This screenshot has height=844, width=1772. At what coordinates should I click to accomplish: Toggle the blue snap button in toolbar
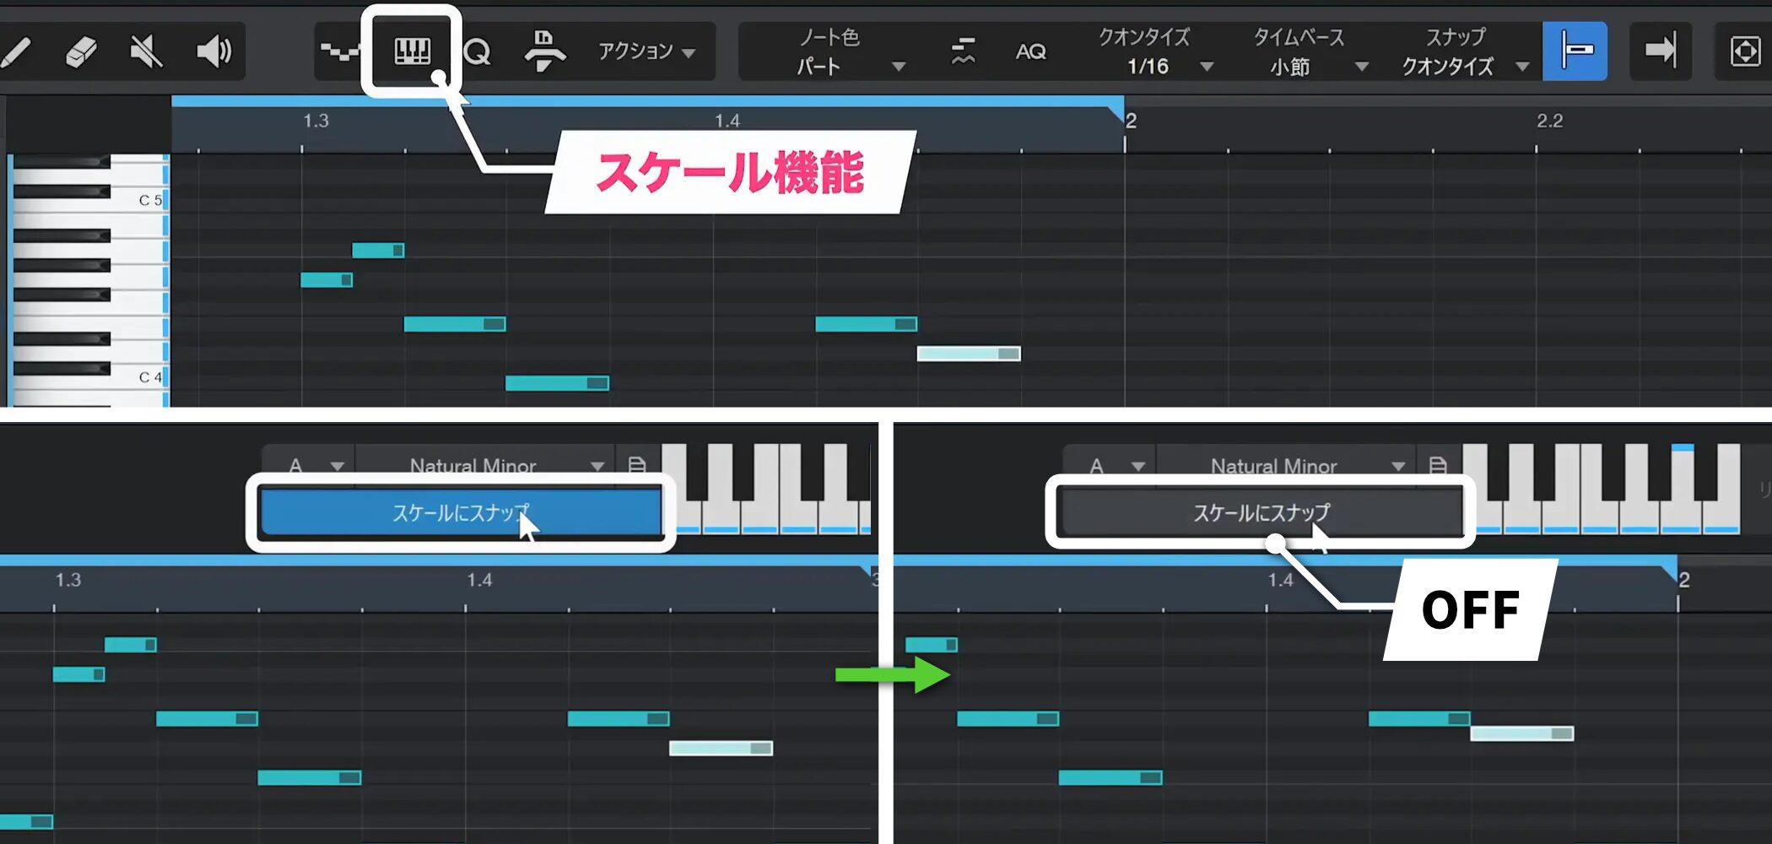click(1574, 51)
